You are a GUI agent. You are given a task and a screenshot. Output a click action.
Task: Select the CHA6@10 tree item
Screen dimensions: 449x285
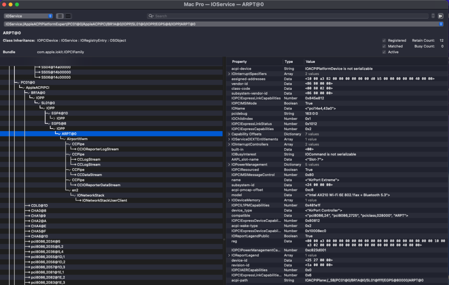(39, 237)
